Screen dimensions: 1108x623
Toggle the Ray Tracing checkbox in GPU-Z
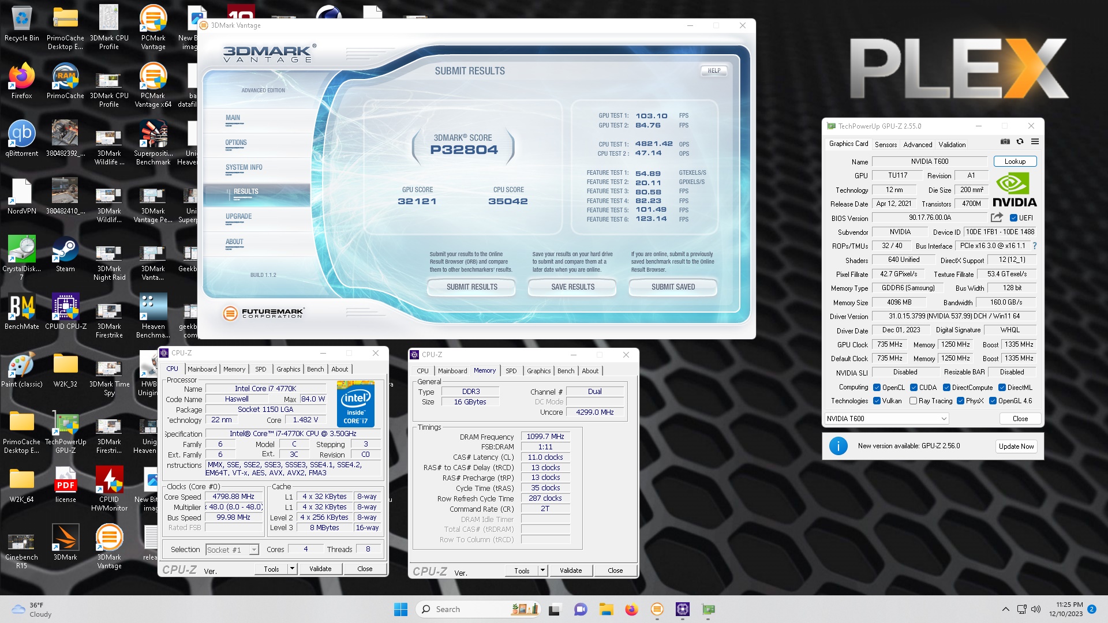[x=913, y=401]
